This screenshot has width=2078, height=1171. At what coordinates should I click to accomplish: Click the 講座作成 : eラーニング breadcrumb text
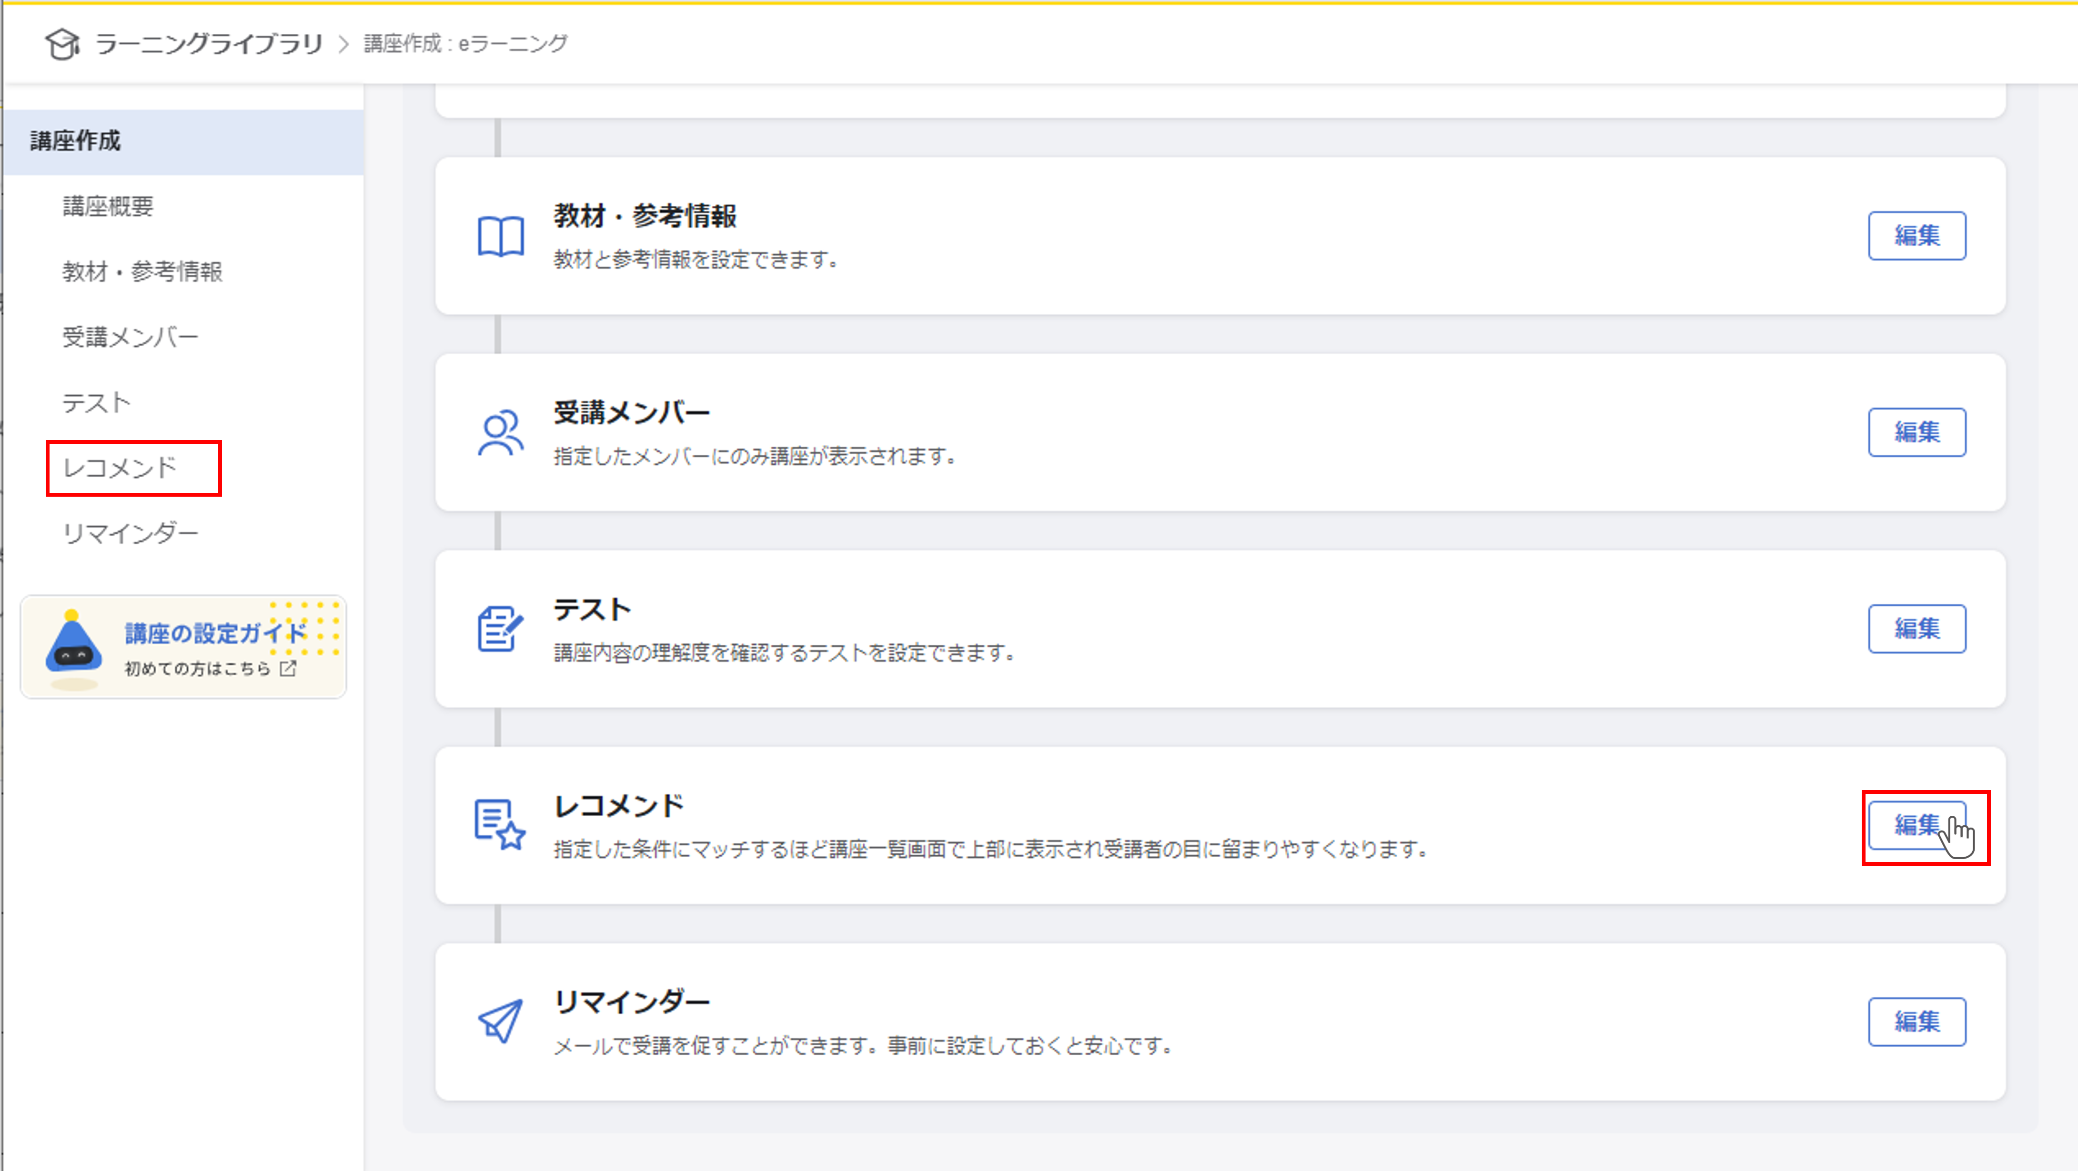pyautogui.click(x=465, y=43)
